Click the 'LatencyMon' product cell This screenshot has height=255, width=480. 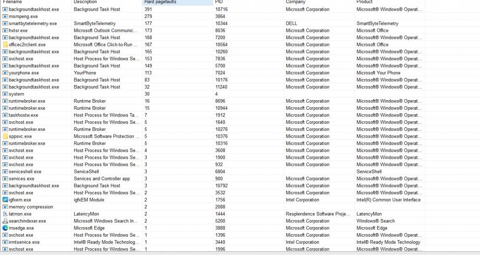[369, 214]
